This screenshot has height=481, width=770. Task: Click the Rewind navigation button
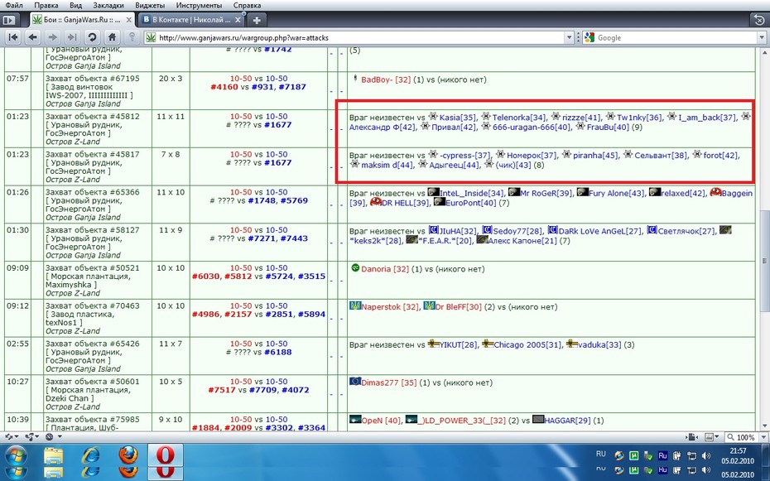pyautogui.click(x=13, y=37)
